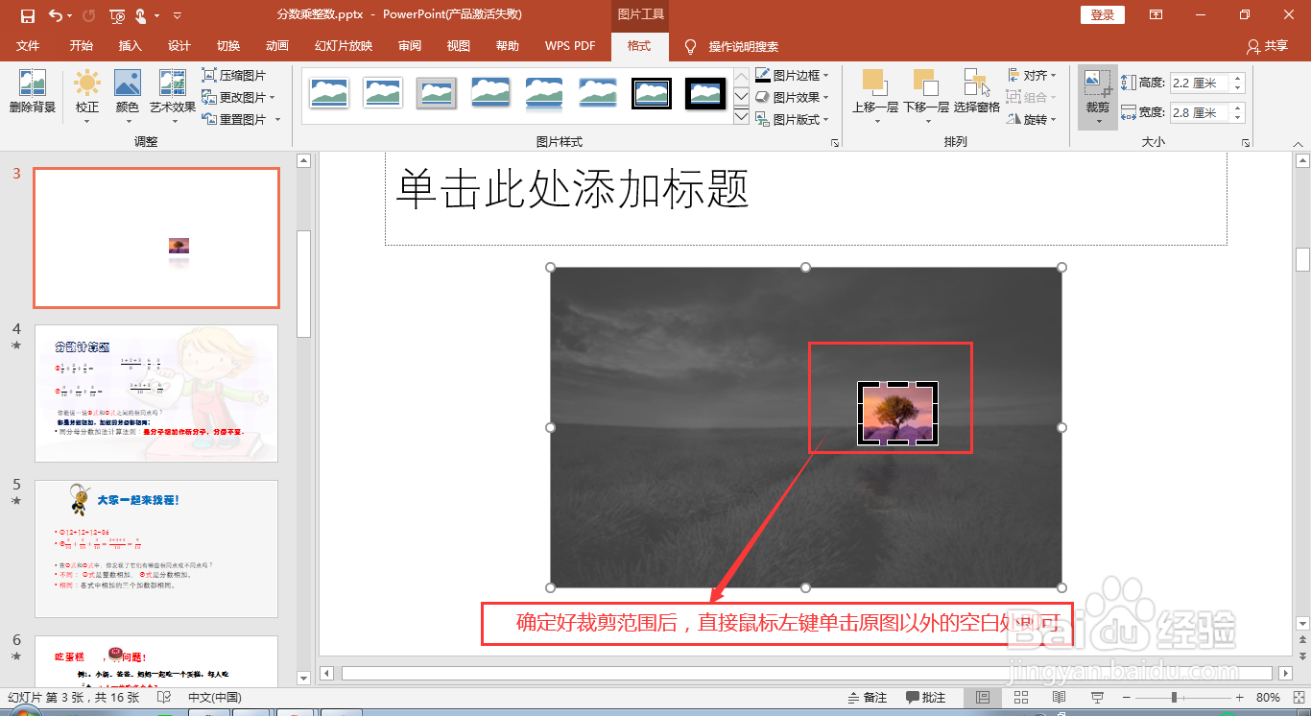The image size is (1311, 716).
Task: Click the Undo arrow icon
Action: [55, 15]
